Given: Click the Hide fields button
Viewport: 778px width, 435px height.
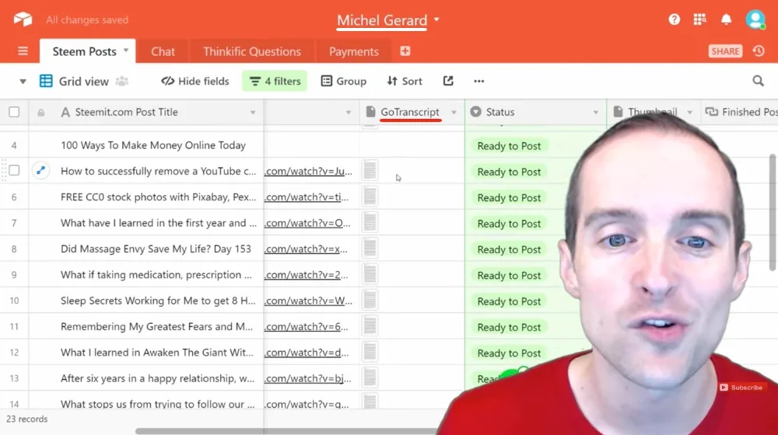Looking at the screenshot, I should click(195, 81).
